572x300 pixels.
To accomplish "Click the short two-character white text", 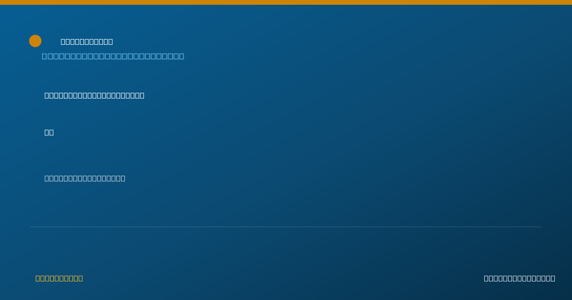I will (x=49, y=132).
